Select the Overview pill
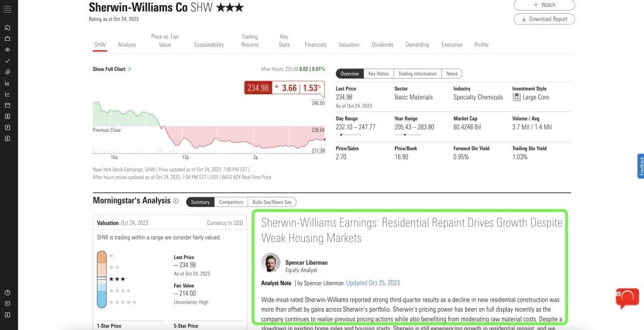This screenshot has width=644, height=330. [350, 74]
